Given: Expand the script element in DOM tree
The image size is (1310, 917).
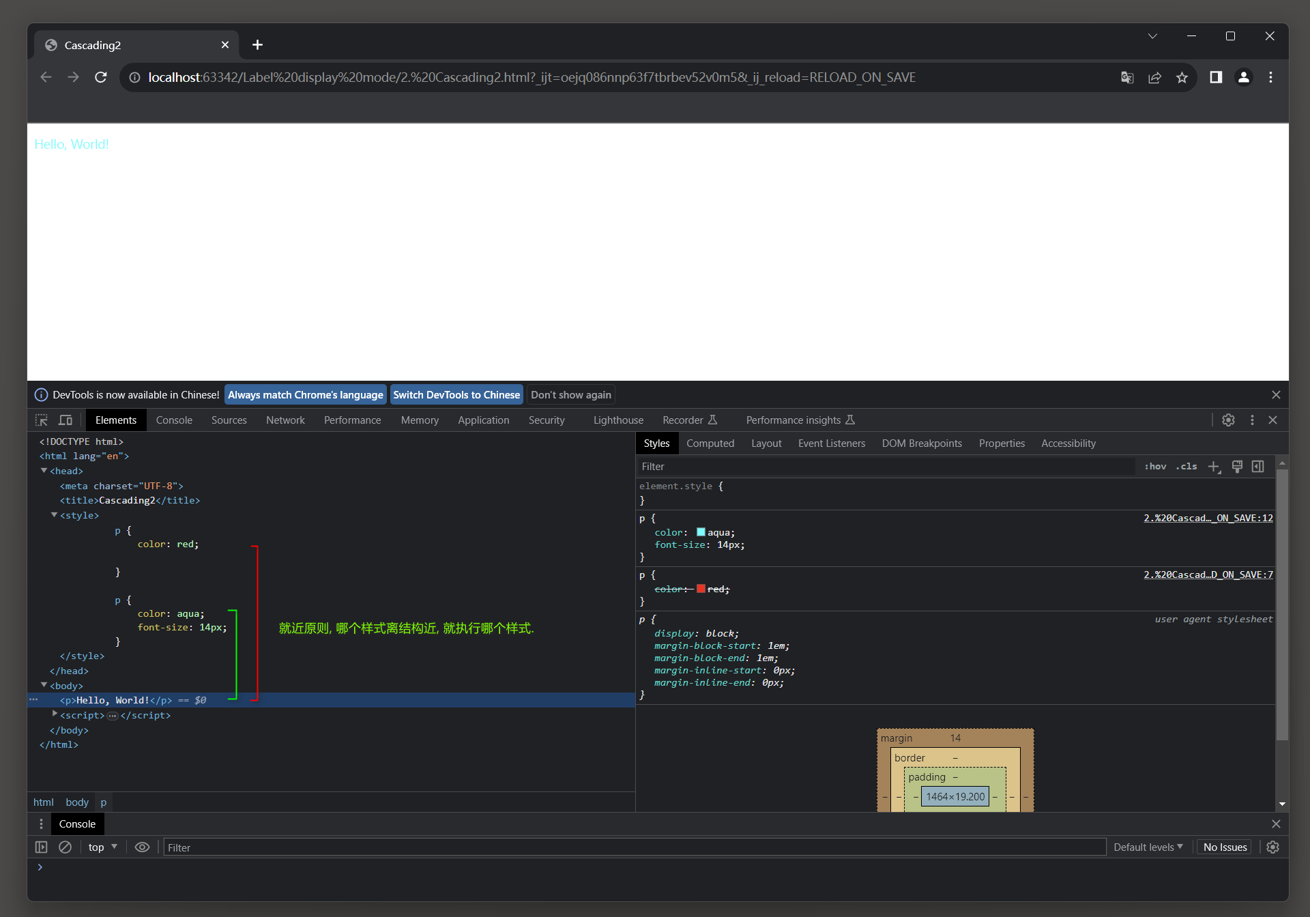Looking at the screenshot, I should point(54,714).
